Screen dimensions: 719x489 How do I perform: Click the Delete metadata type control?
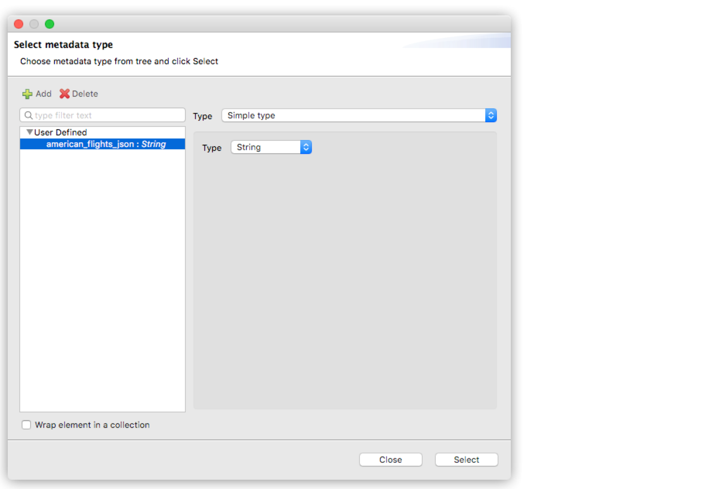pyautogui.click(x=79, y=94)
